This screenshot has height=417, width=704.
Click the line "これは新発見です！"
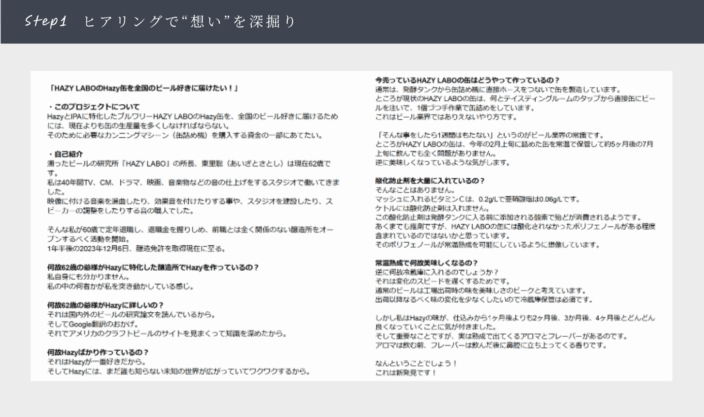[406, 373]
